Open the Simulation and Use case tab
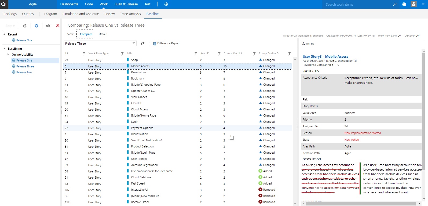The width and height of the screenshot is (428, 206). tap(81, 14)
